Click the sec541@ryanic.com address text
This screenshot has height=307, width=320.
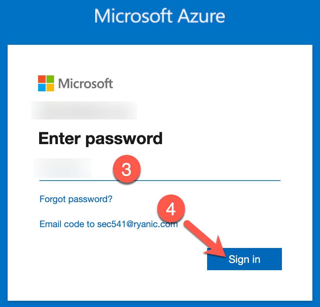click(137, 224)
